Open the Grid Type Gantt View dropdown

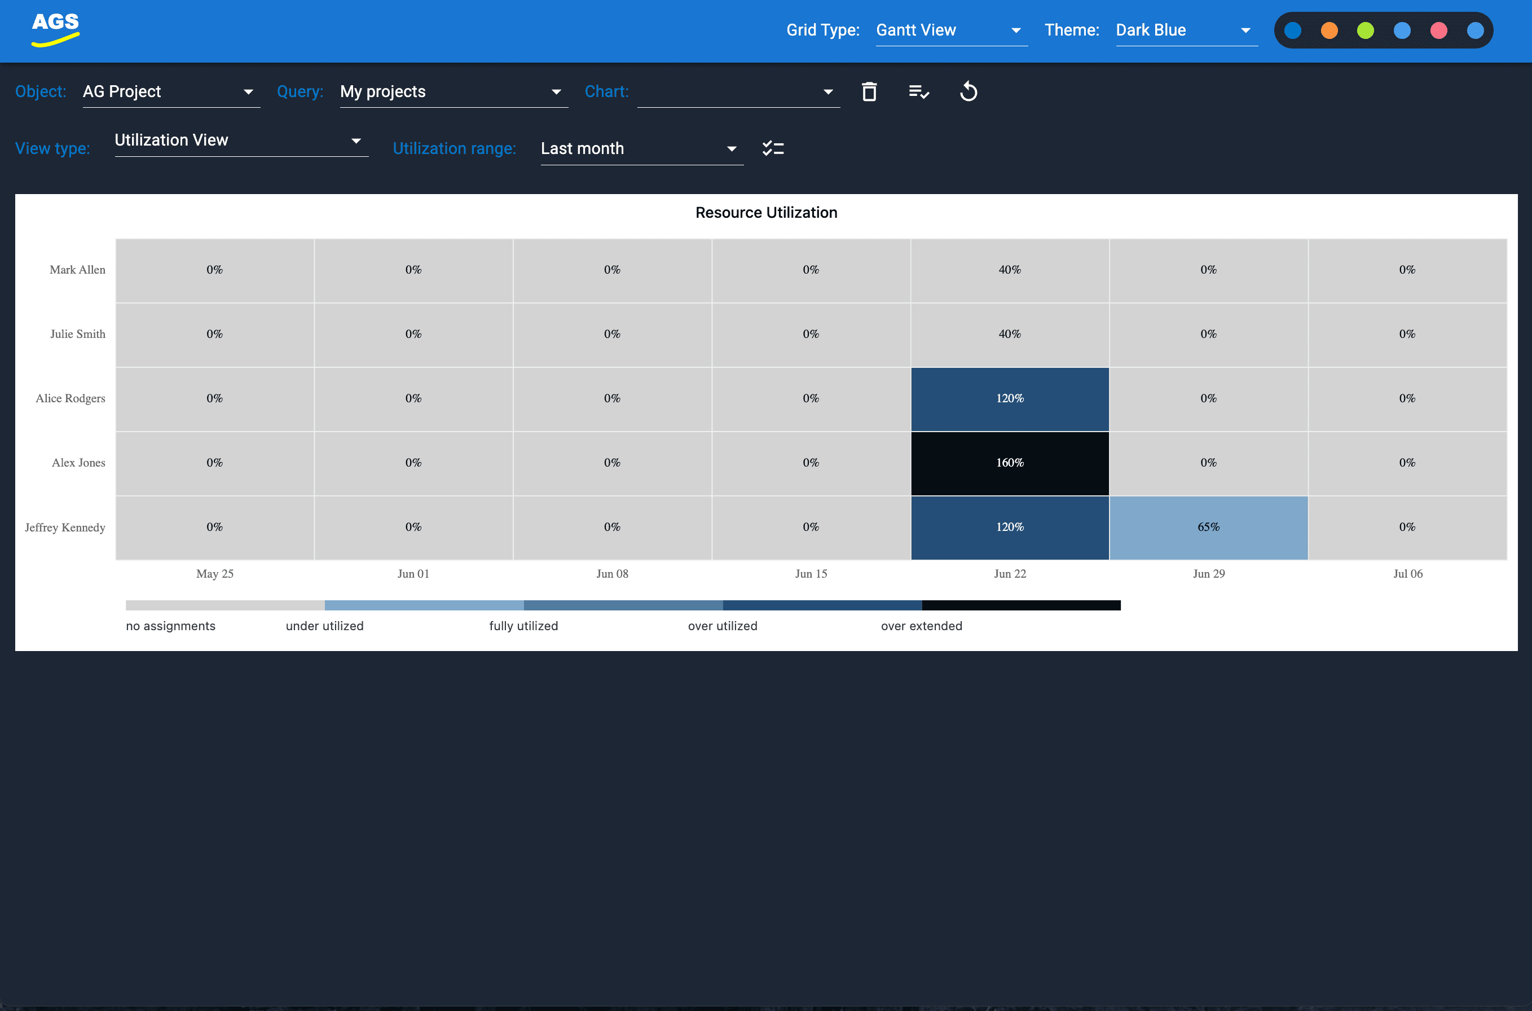coord(950,30)
